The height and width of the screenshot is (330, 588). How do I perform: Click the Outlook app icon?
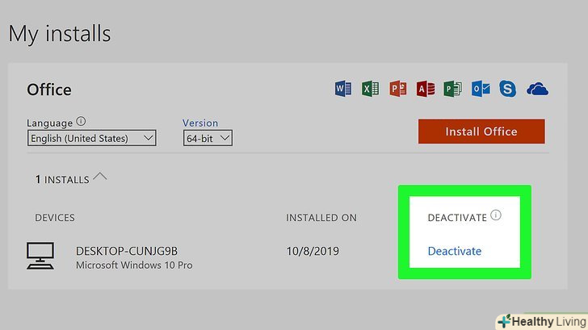[481, 89]
